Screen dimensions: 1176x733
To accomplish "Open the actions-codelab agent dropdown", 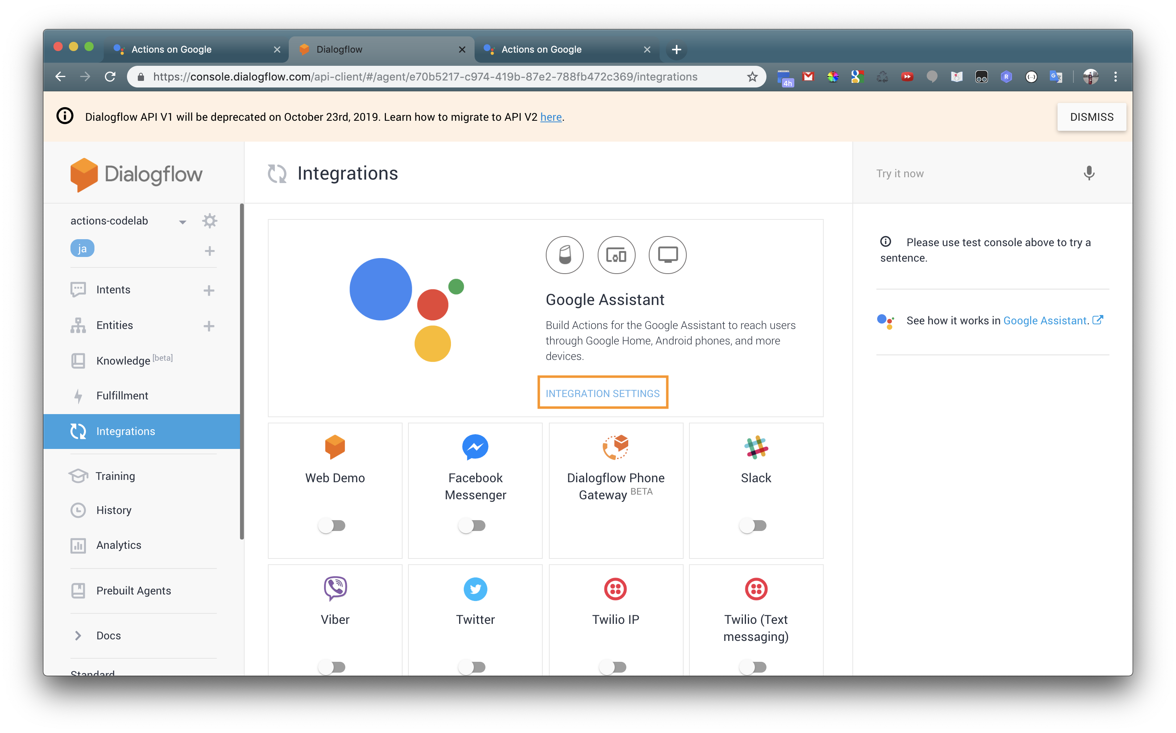I will click(x=182, y=222).
